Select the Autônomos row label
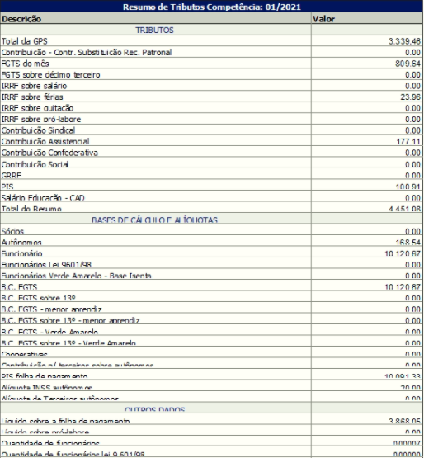This screenshot has height=458, width=424. coord(21,243)
